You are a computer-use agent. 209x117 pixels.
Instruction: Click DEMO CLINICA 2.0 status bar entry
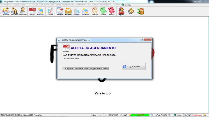coord(162,115)
